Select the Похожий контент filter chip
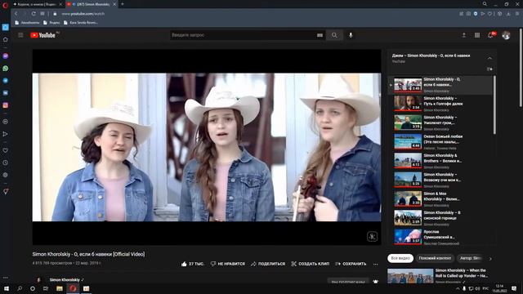 (x=435, y=258)
